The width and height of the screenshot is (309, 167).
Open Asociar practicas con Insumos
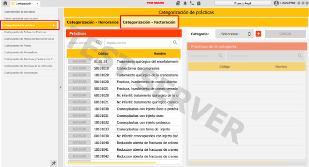click(30, 19)
